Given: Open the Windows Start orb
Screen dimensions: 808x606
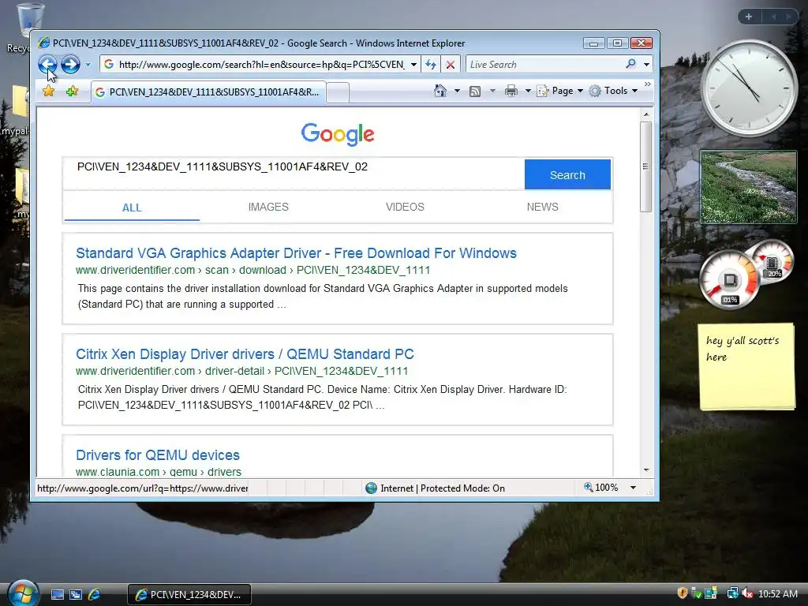Looking at the screenshot, I should tap(24, 593).
